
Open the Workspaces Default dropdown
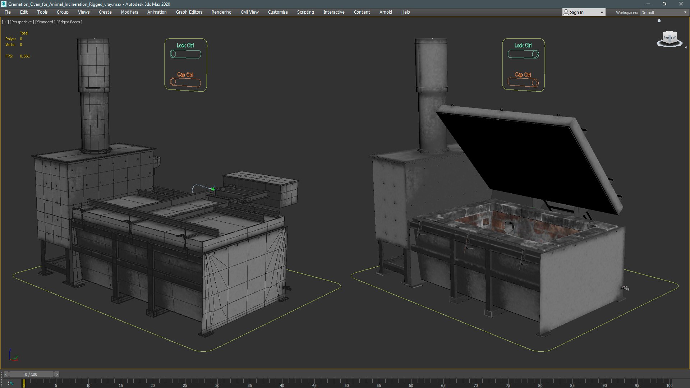pos(664,12)
